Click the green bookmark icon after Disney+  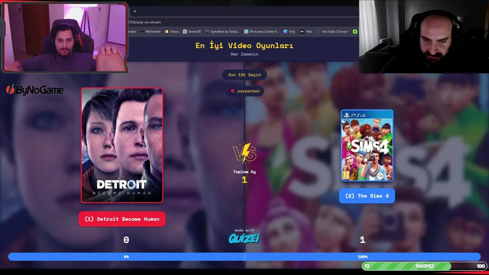[x=355, y=32]
